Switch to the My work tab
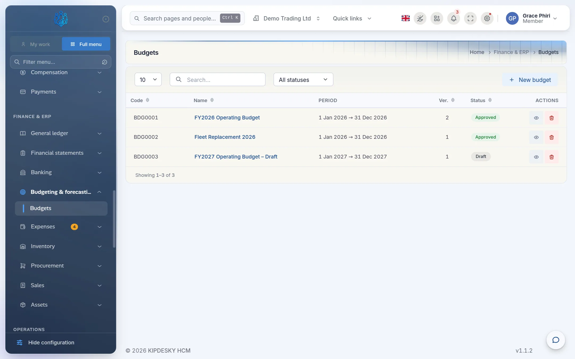Screen dimensions: 575x359 [36, 44]
